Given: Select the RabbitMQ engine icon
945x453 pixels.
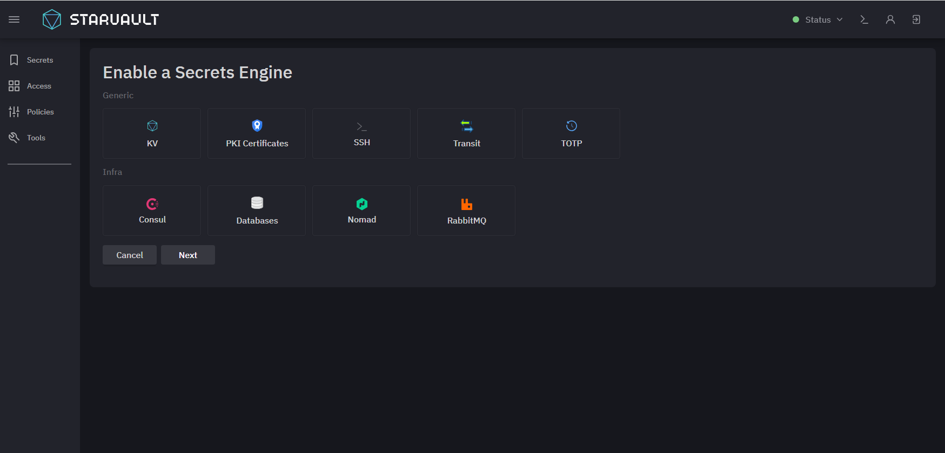Looking at the screenshot, I should pos(467,204).
